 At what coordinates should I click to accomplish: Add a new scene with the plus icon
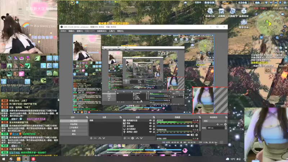tap(91, 138)
